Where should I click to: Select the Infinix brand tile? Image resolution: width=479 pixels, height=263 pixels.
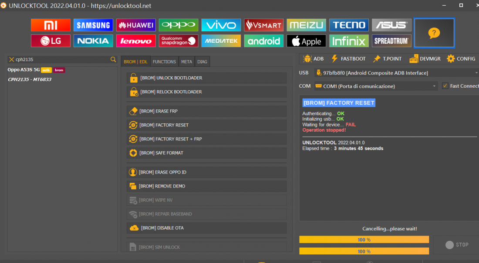pyautogui.click(x=349, y=41)
